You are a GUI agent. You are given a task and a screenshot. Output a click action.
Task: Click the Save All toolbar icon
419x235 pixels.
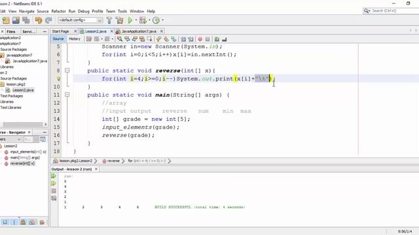pos(26,20)
